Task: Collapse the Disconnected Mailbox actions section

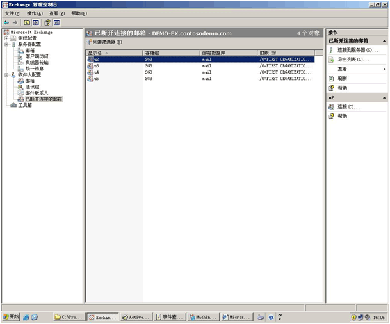Action: point(384,41)
